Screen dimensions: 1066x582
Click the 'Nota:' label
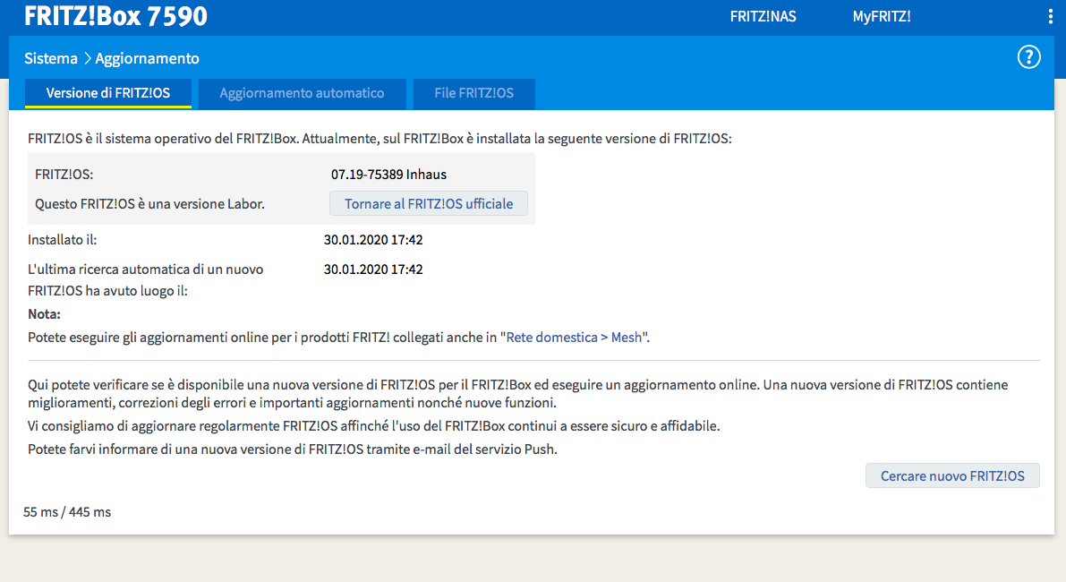(x=44, y=314)
